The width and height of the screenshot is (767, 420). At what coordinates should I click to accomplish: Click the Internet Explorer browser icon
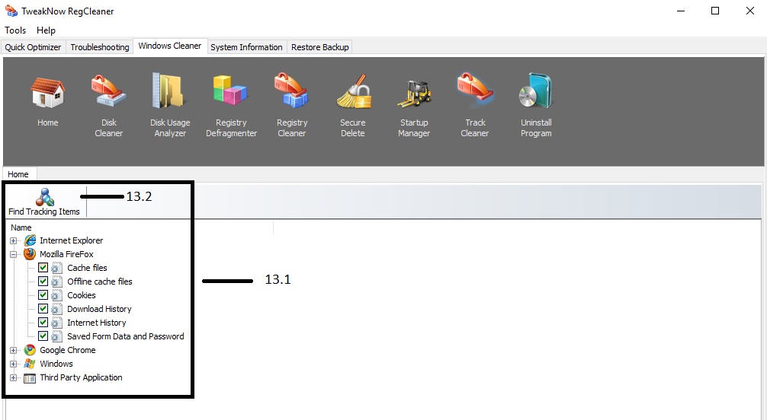point(30,240)
